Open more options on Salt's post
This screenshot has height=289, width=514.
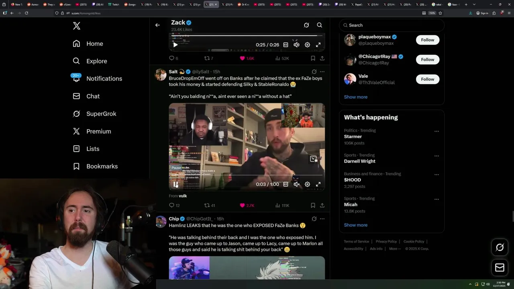coord(322,72)
